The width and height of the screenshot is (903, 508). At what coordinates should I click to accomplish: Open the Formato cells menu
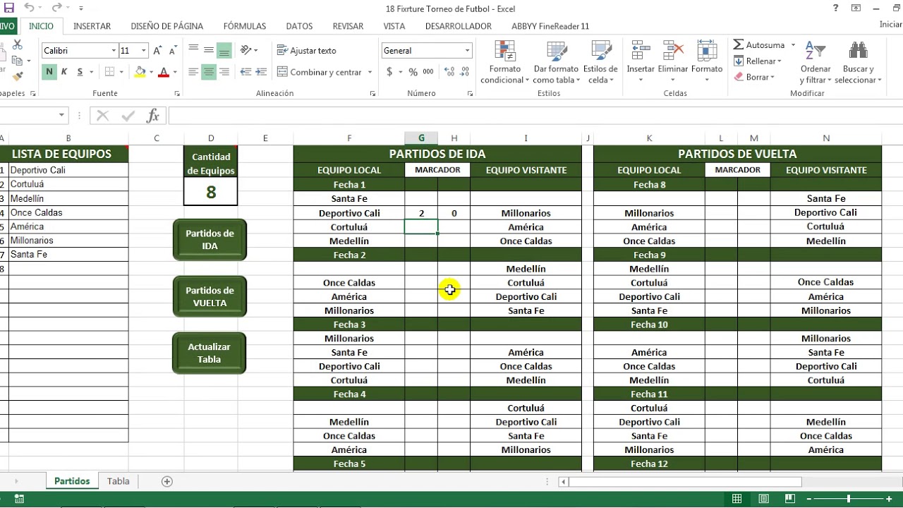click(706, 62)
